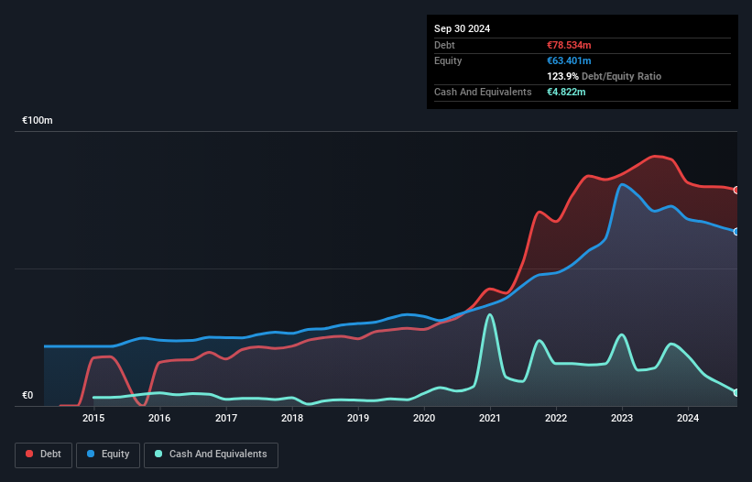Click the blue Equity endpoint marker
This screenshot has width=752, height=482.
(x=736, y=232)
